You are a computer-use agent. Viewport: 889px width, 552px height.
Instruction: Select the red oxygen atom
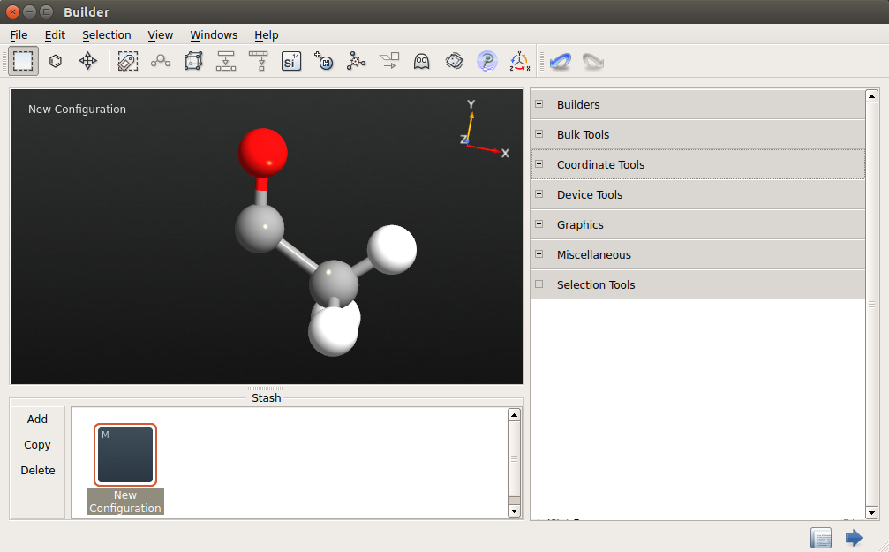[x=262, y=153]
